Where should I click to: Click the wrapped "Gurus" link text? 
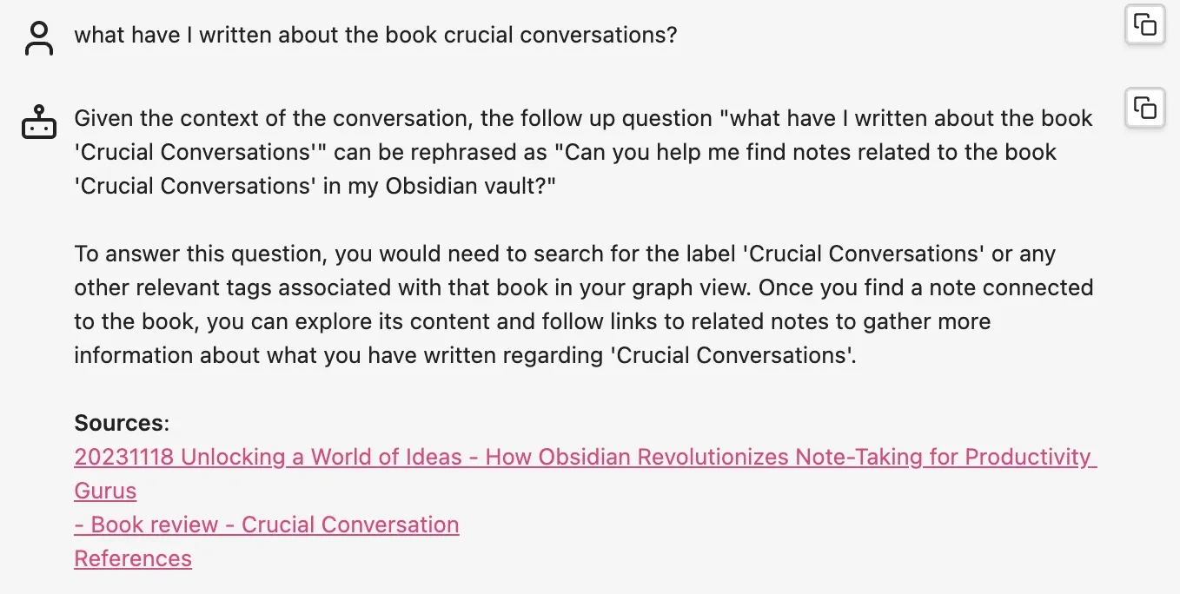tap(105, 491)
